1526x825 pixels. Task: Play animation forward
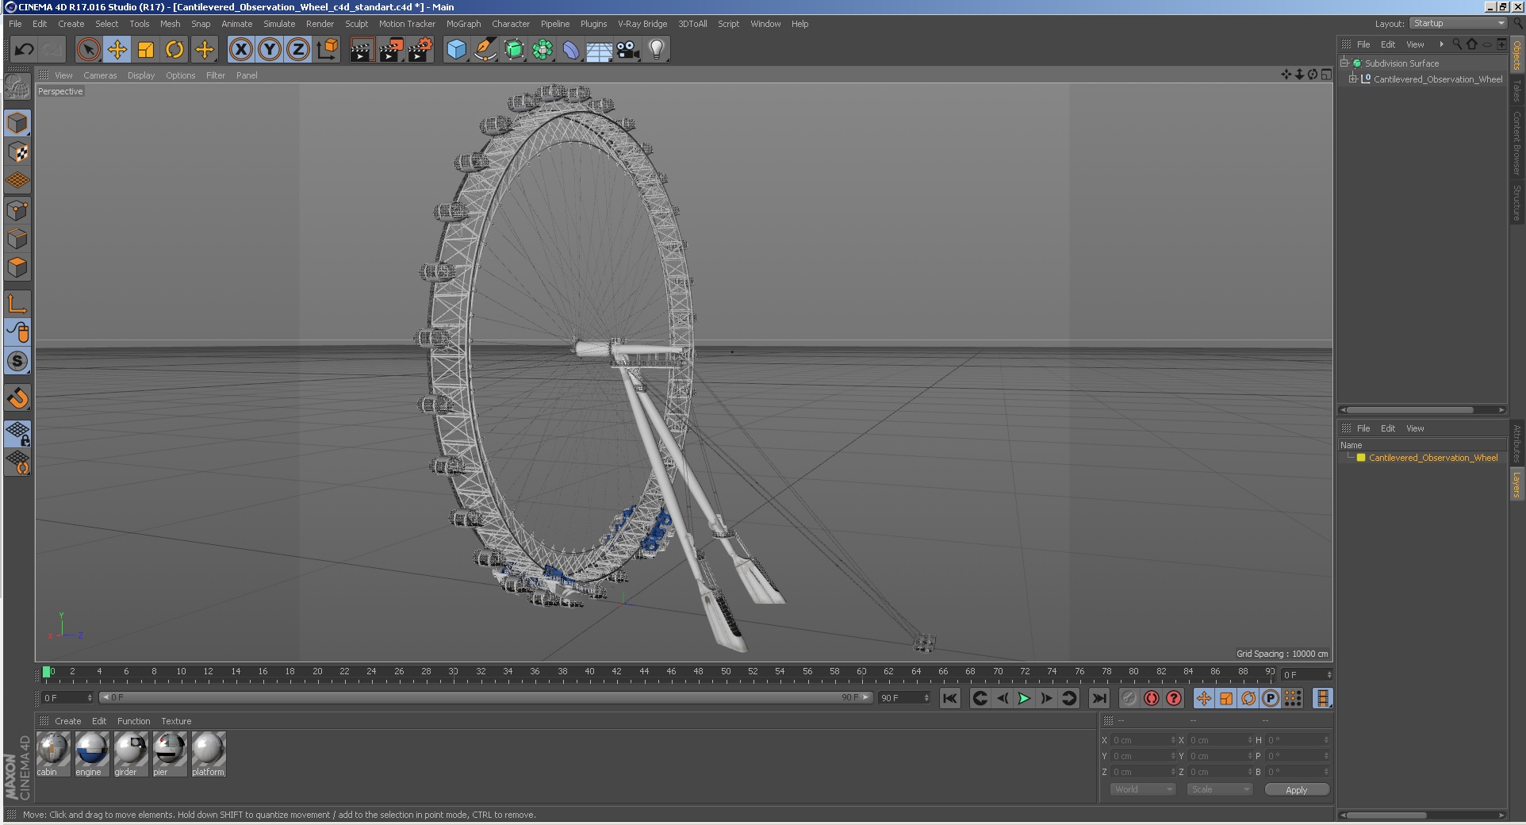1024,698
